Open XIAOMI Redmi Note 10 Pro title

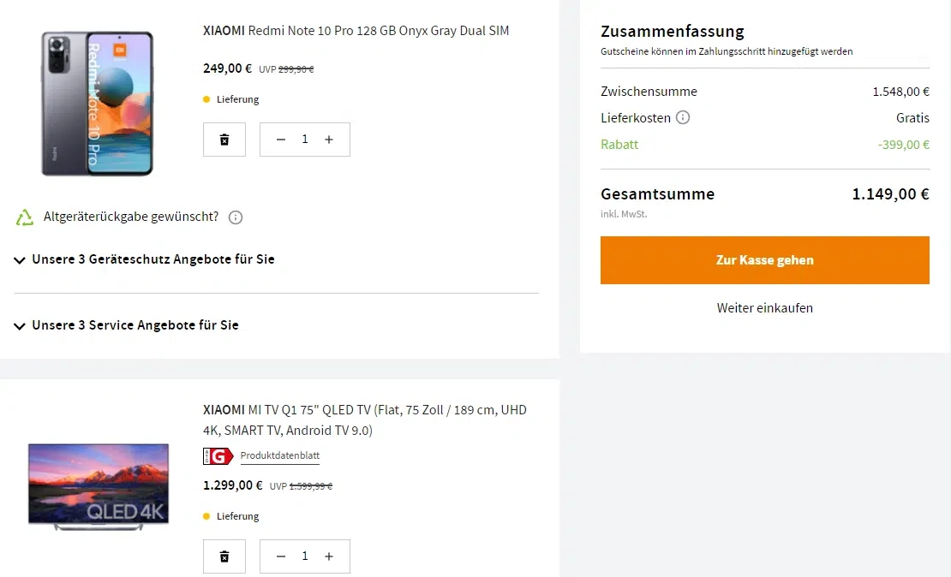[x=356, y=31]
